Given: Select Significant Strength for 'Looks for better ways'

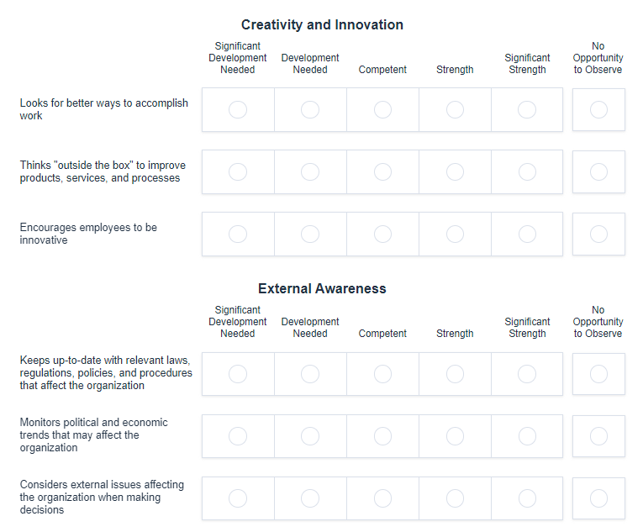Looking at the screenshot, I should pos(527,109).
